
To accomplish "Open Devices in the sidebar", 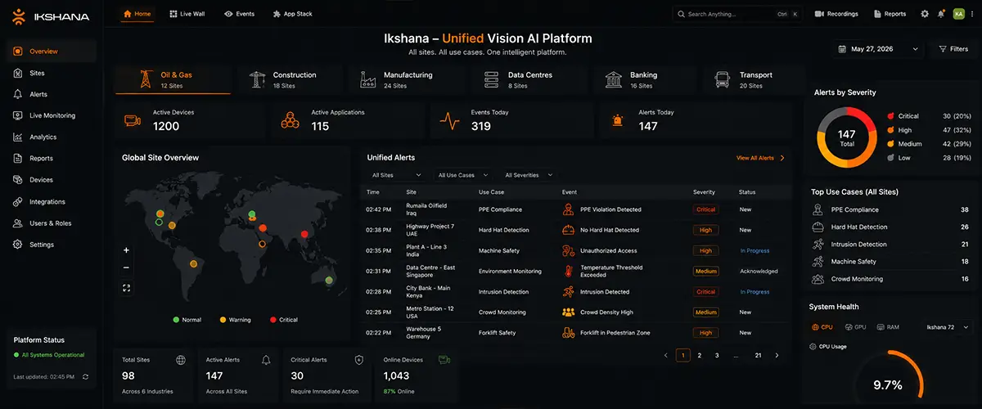I will tap(51, 180).
